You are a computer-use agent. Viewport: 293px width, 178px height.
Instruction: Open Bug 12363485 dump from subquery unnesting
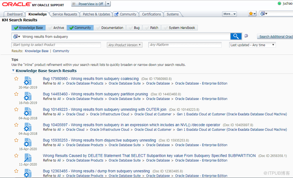[x=96, y=171]
